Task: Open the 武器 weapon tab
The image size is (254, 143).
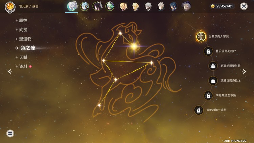Action: 23,30
